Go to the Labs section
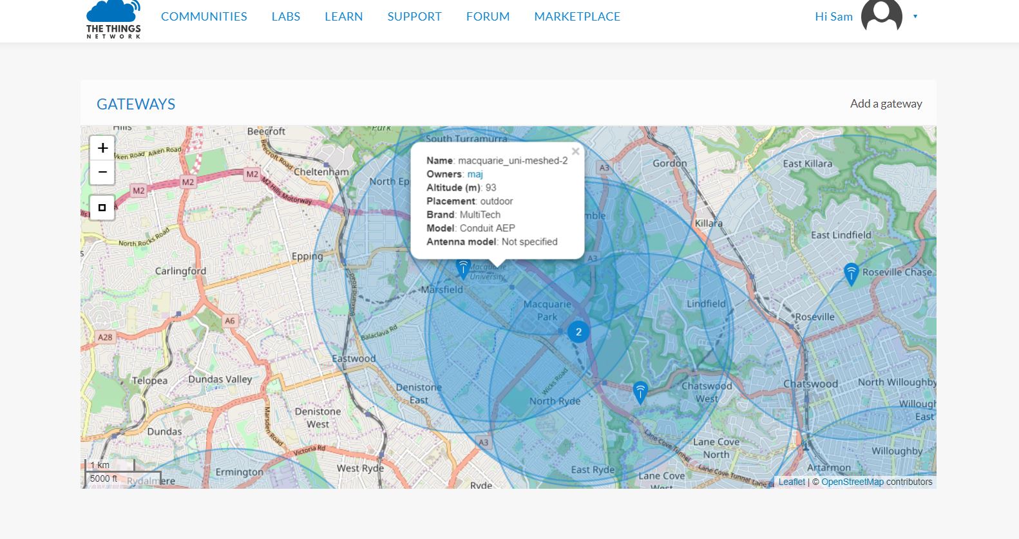This screenshot has width=1019, height=539. click(286, 17)
